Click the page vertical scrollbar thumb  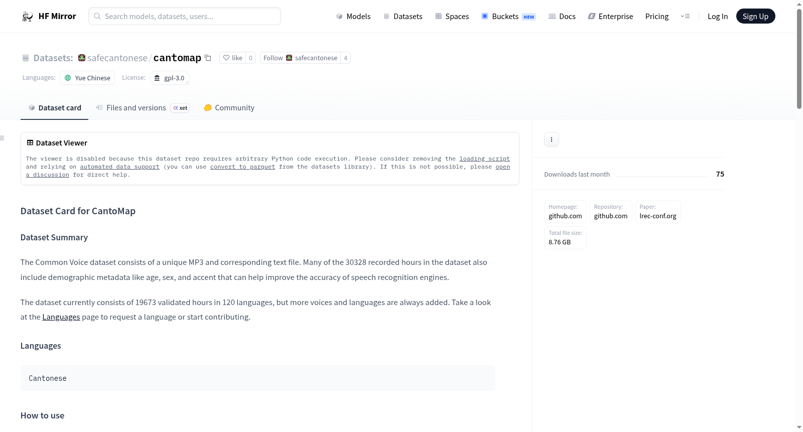(x=799, y=58)
